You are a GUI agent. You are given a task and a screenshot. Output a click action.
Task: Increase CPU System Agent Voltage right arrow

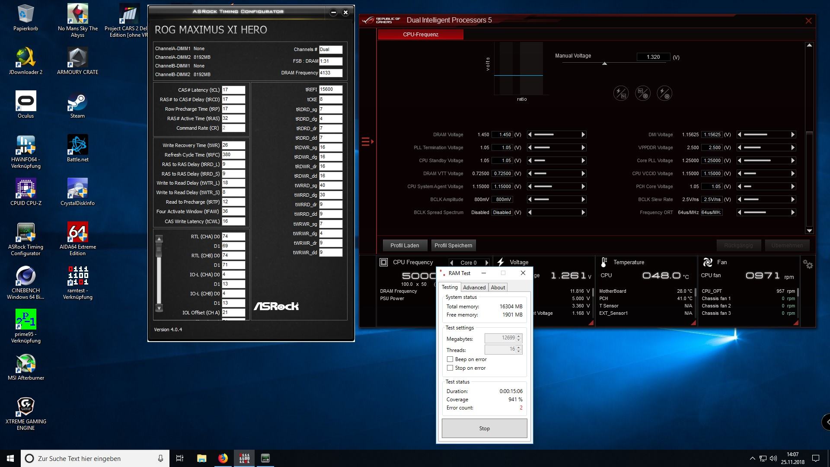coord(583,186)
